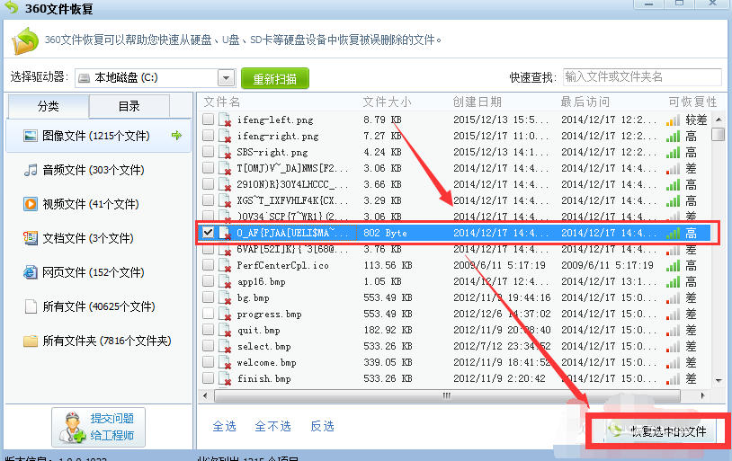Check the box for app16.bmp
Viewport: 732px width, 461px height.
(209, 281)
